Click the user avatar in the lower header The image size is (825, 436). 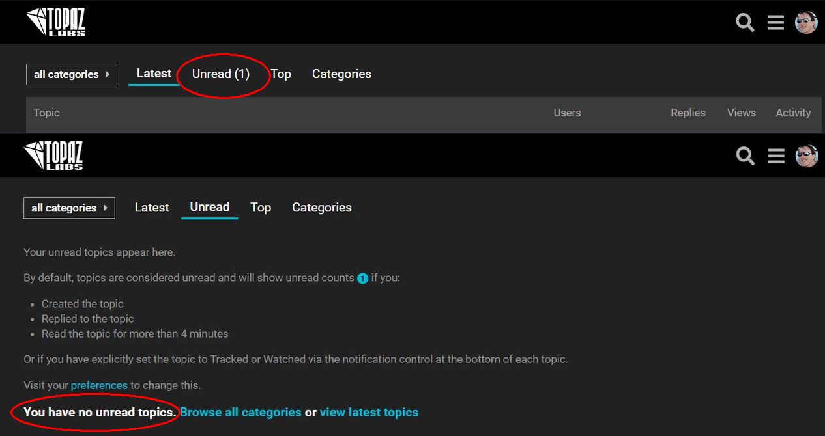[x=806, y=156]
